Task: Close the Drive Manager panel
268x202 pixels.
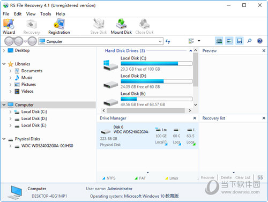Action: (x=195, y=118)
